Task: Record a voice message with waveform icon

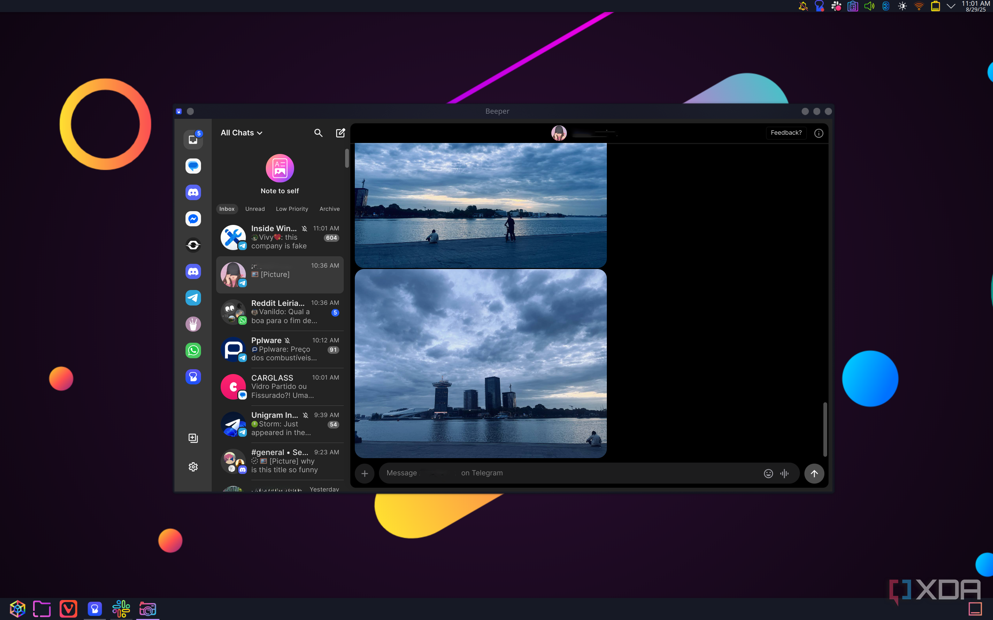Action: (784, 473)
